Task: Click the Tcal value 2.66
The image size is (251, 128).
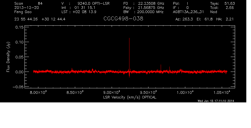Action: (x=230, y=8)
